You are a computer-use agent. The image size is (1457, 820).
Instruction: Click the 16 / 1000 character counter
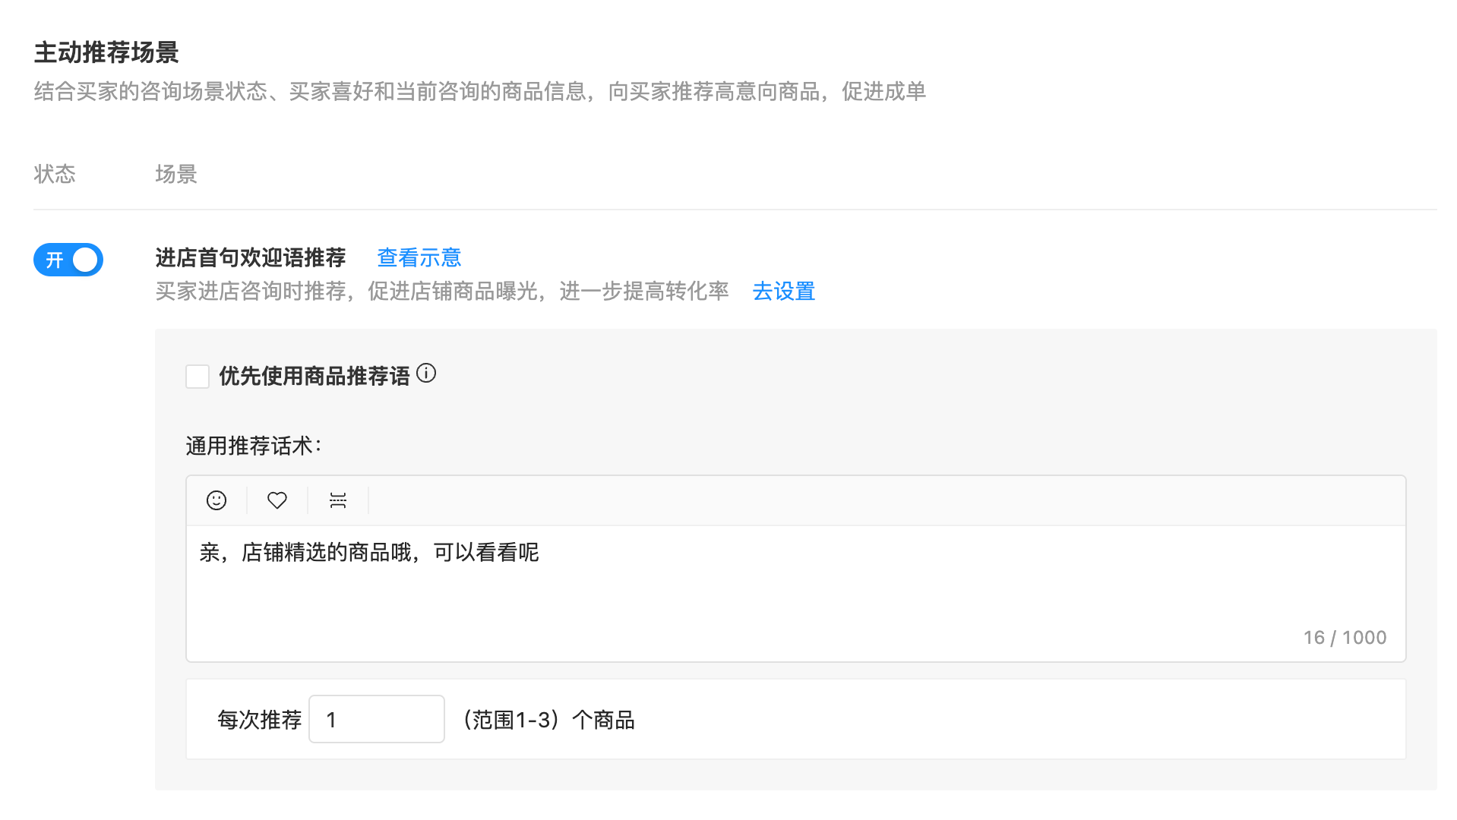pos(1345,638)
